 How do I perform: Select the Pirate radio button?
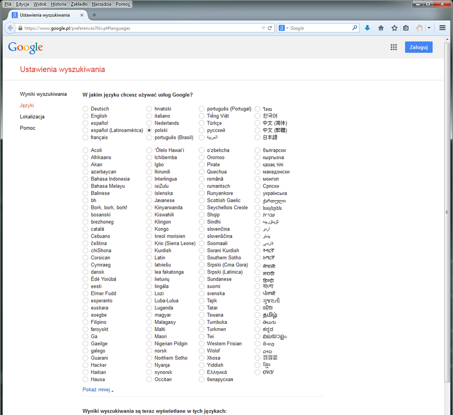(202, 164)
